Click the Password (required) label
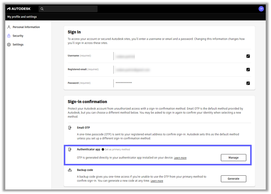271x194 pixels. pos(79,83)
